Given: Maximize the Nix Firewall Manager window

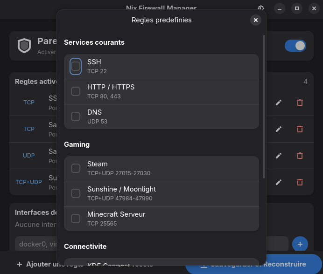Looking at the screenshot, I should pos(297,8).
